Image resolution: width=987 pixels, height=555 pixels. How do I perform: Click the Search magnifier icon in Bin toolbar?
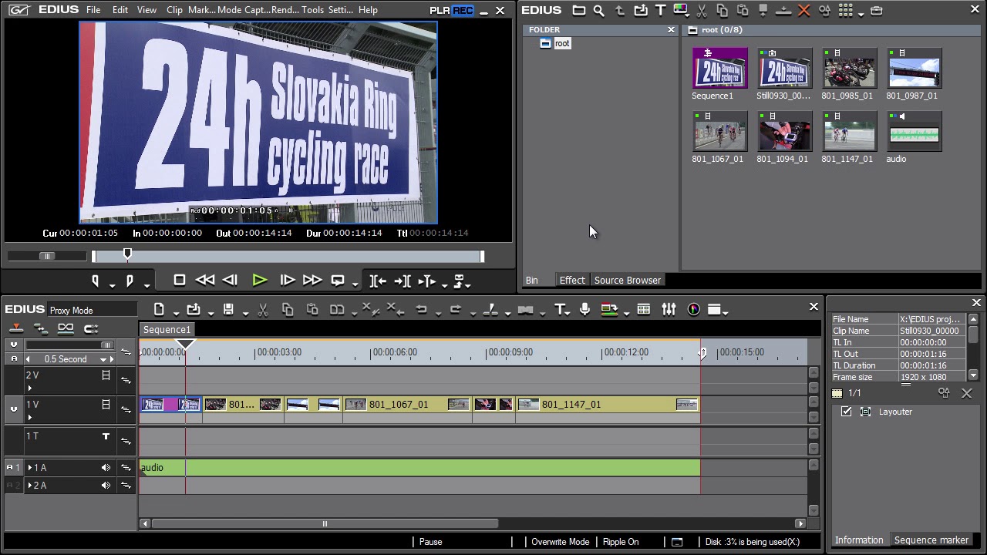click(599, 11)
